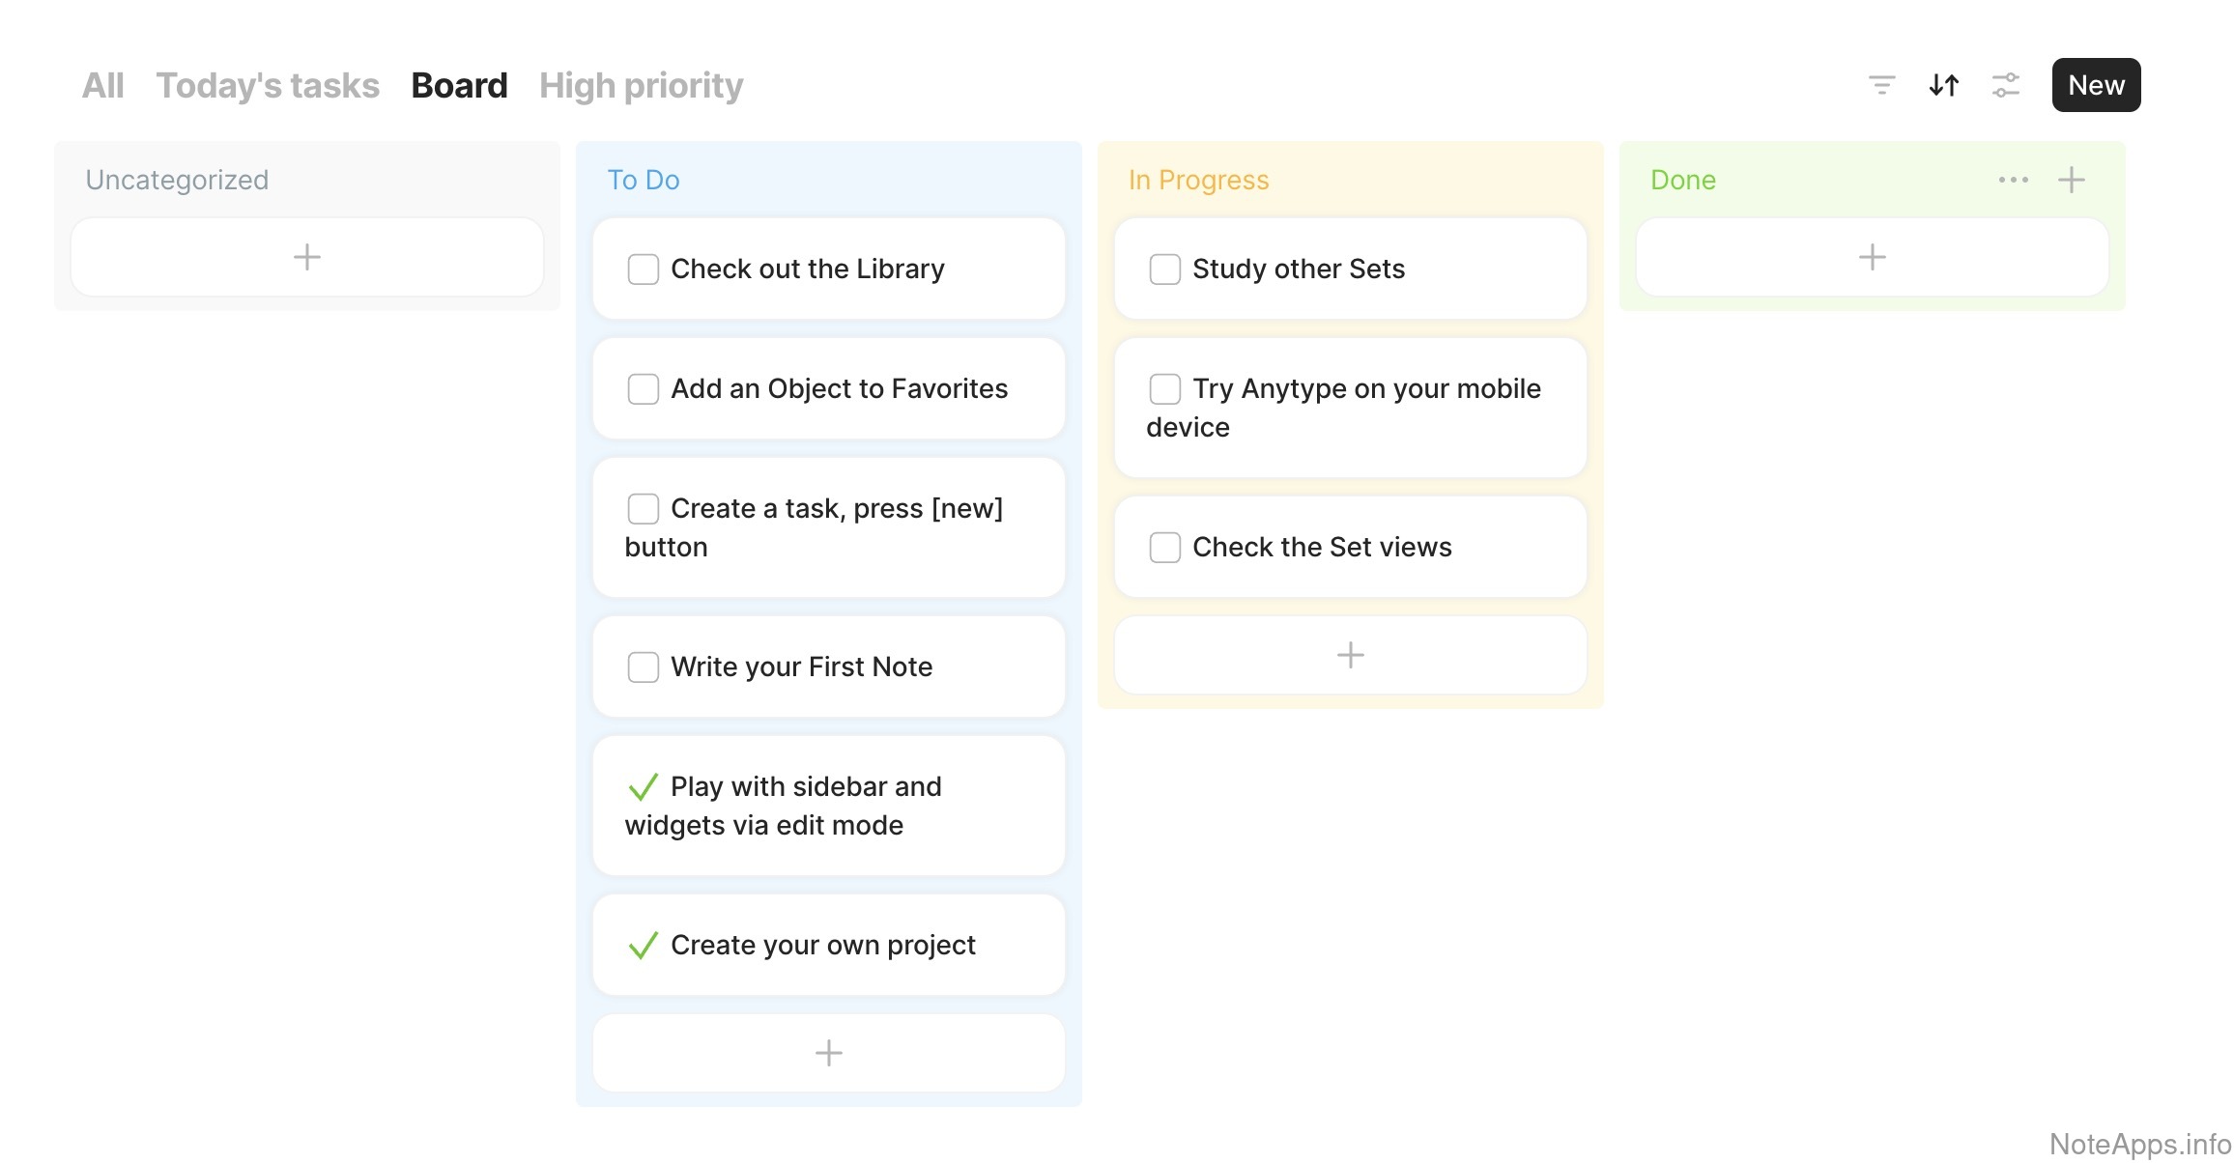Click the To Do column title

click(x=643, y=180)
